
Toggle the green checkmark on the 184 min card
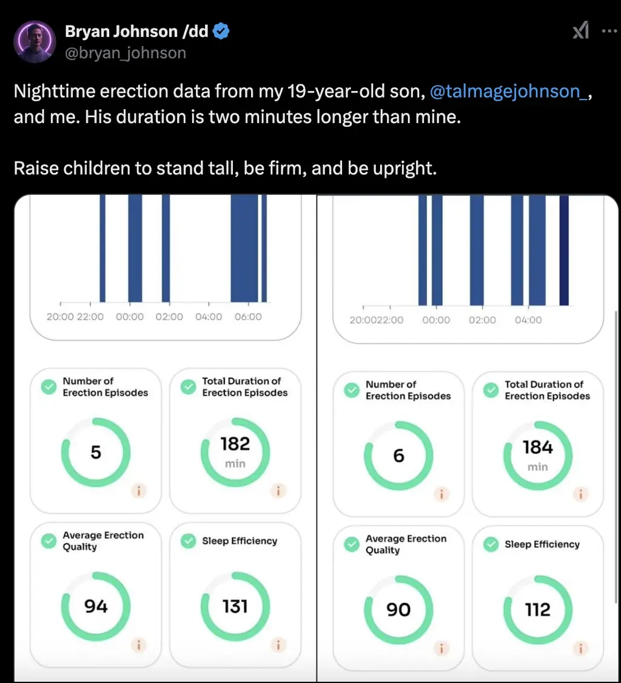click(x=491, y=390)
